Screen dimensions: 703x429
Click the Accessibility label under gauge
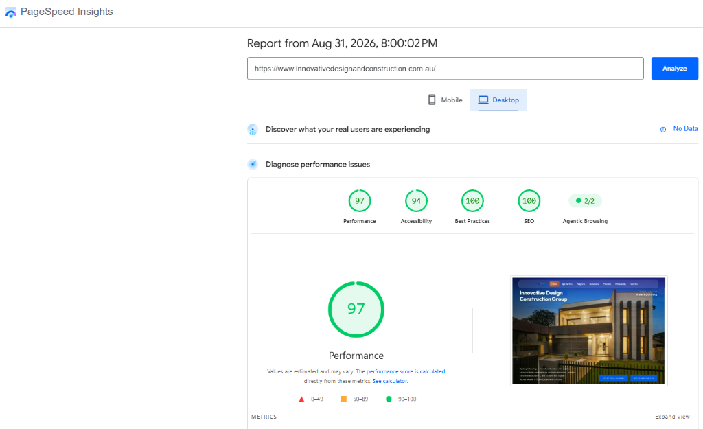[x=416, y=221]
